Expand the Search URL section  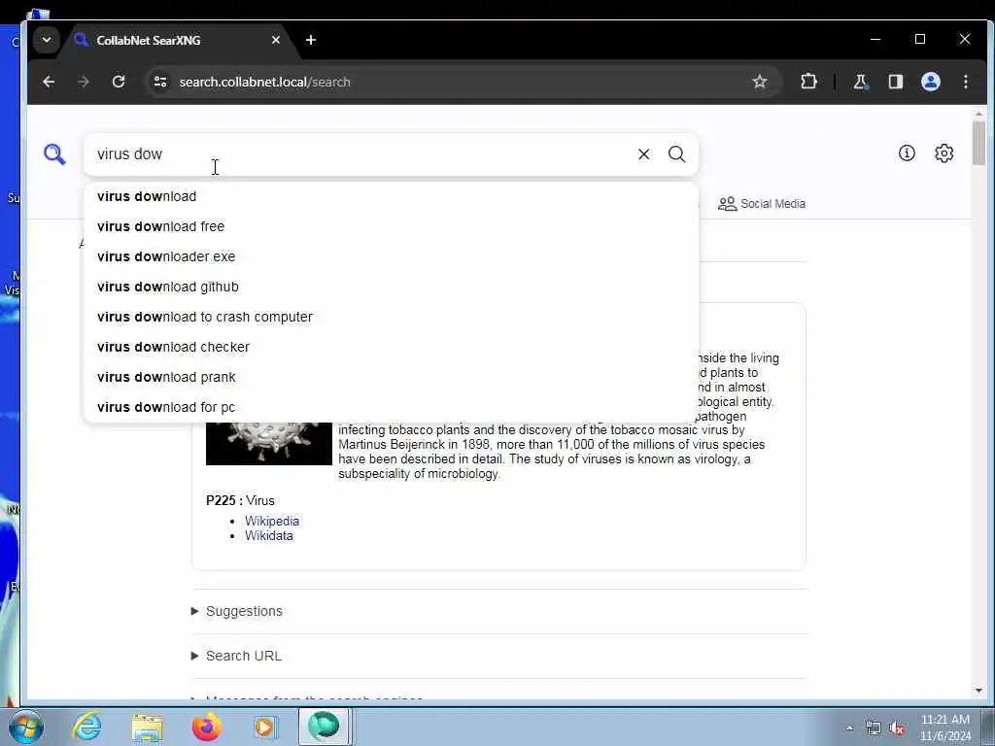236,656
